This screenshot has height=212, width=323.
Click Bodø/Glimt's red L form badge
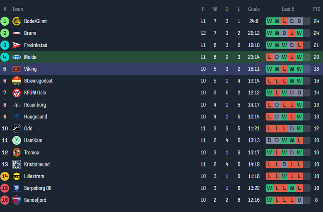click(284, 21)
